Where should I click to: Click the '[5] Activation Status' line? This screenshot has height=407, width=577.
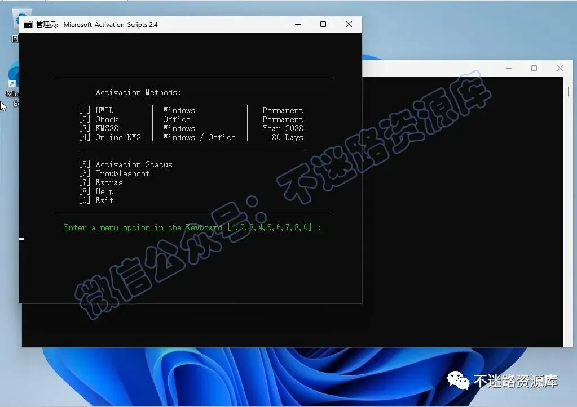coord(125,164)
